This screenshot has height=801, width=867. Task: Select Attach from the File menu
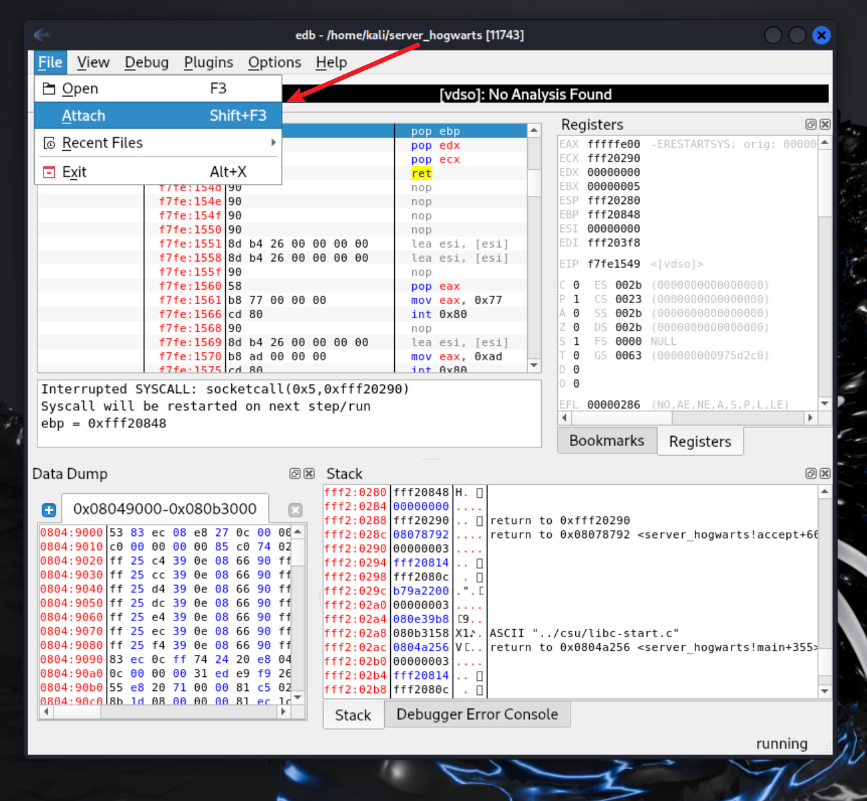tap(158, 115)
